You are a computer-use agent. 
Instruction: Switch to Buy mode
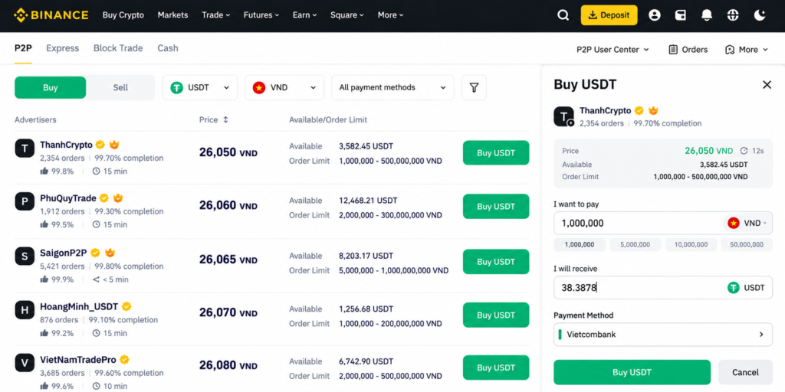[x=50, y=87]
